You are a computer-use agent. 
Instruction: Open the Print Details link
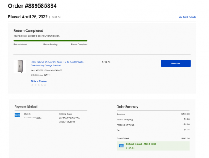(189, 17)
